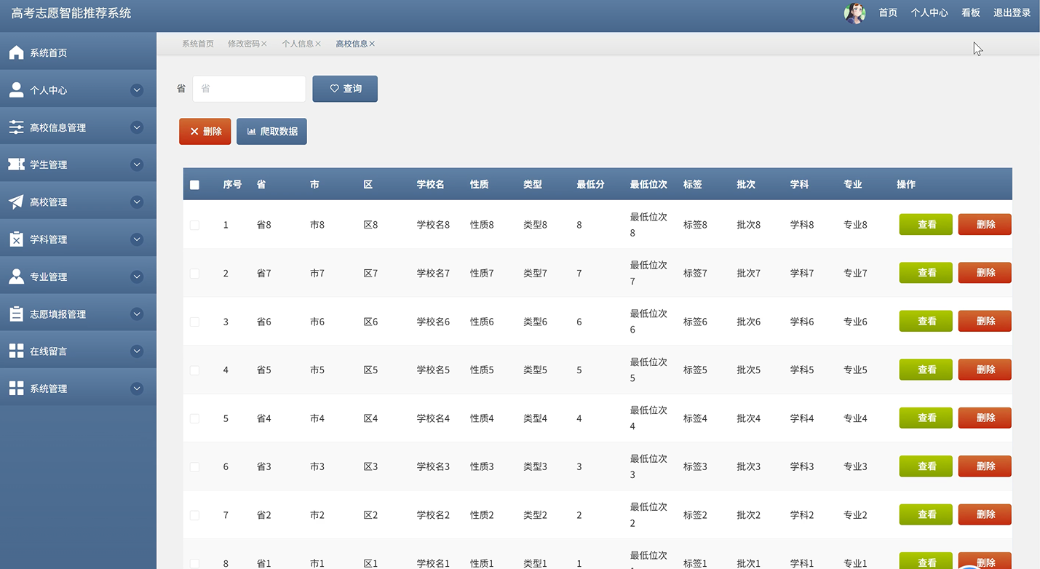Click the person icon beside 个人中心
Viewport: 1040px width, 569px height.
(x=16, y=89)
